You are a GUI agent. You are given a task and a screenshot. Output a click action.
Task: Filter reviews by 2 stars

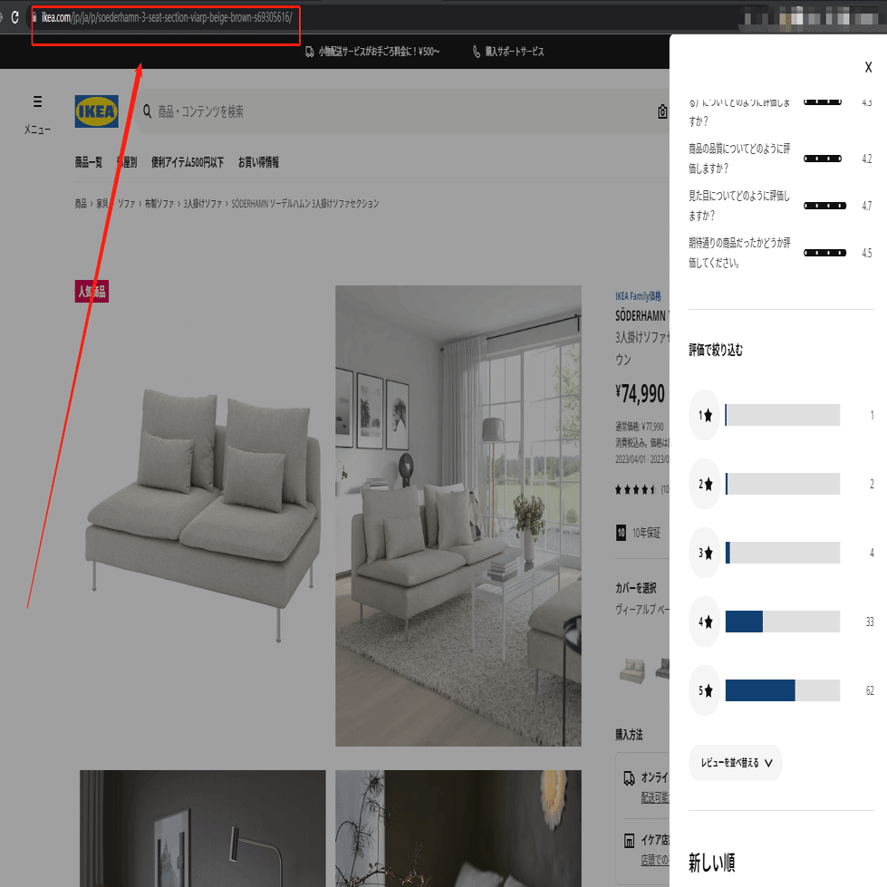[x=705, y=484]
